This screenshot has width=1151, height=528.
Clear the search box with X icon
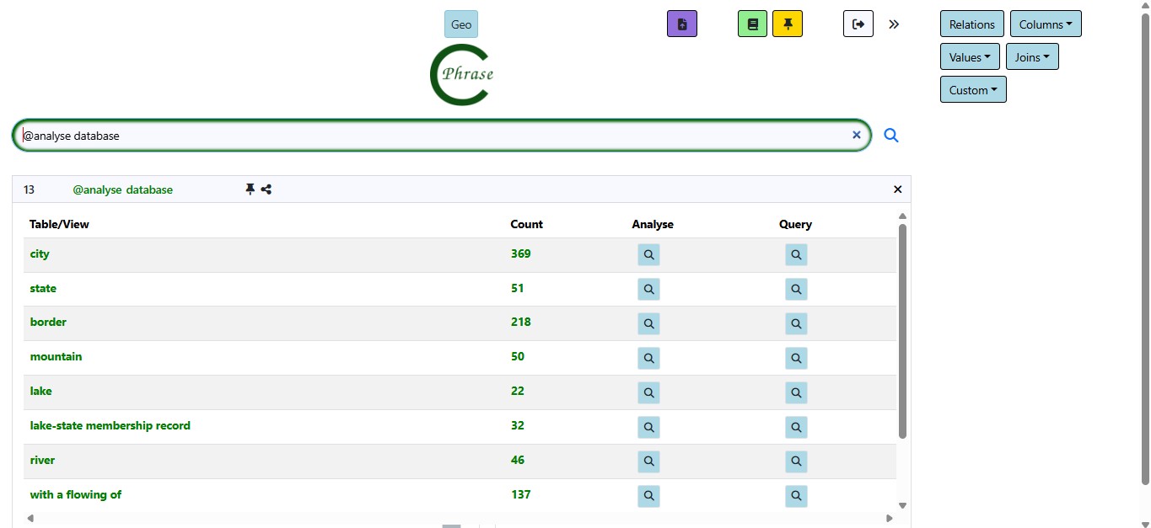coord(857,135)
